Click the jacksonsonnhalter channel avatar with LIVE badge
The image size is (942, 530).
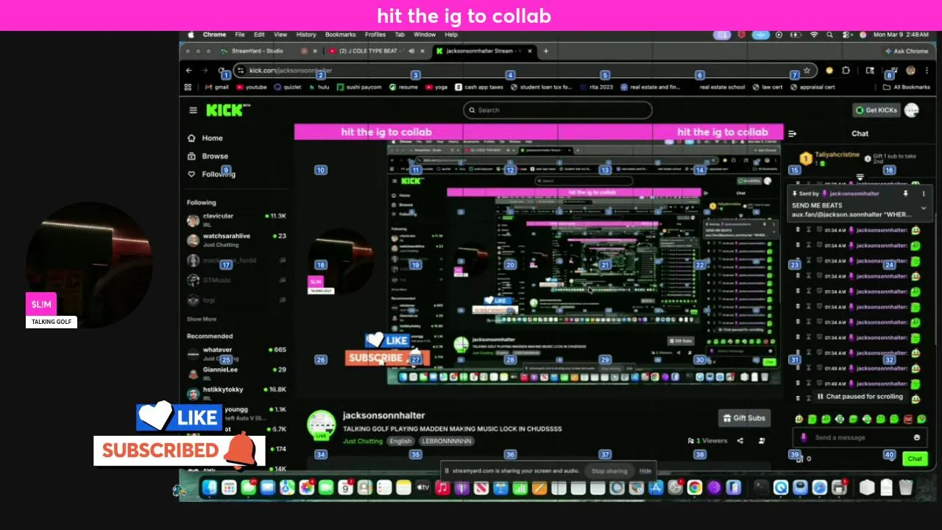coord(321,426)
